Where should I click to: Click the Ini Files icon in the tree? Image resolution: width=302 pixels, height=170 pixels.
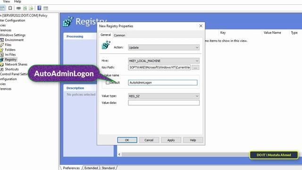[x=2, y=55]
